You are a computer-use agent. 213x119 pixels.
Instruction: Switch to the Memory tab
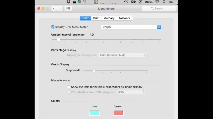click(x=109, y=18)
